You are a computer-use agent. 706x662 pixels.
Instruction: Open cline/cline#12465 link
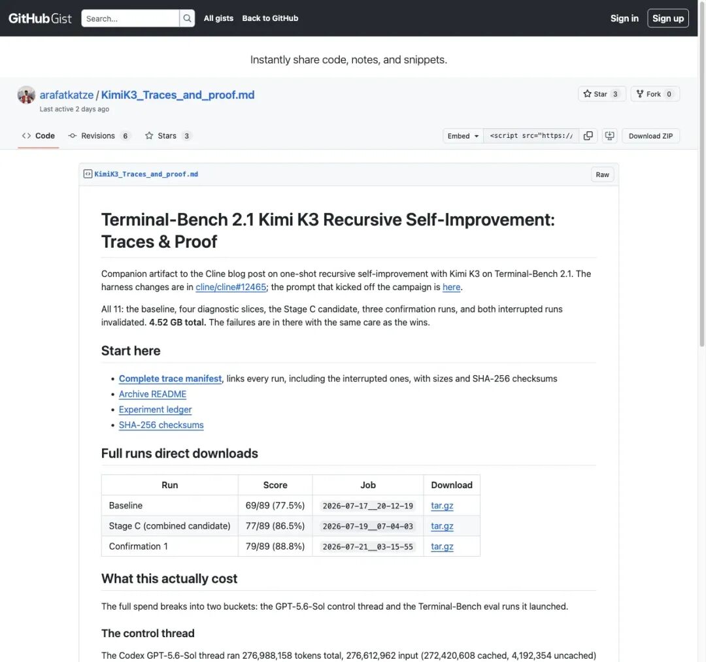click(231, 287)
